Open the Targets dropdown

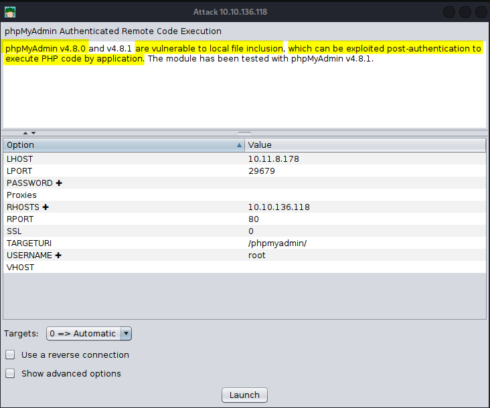89,334
